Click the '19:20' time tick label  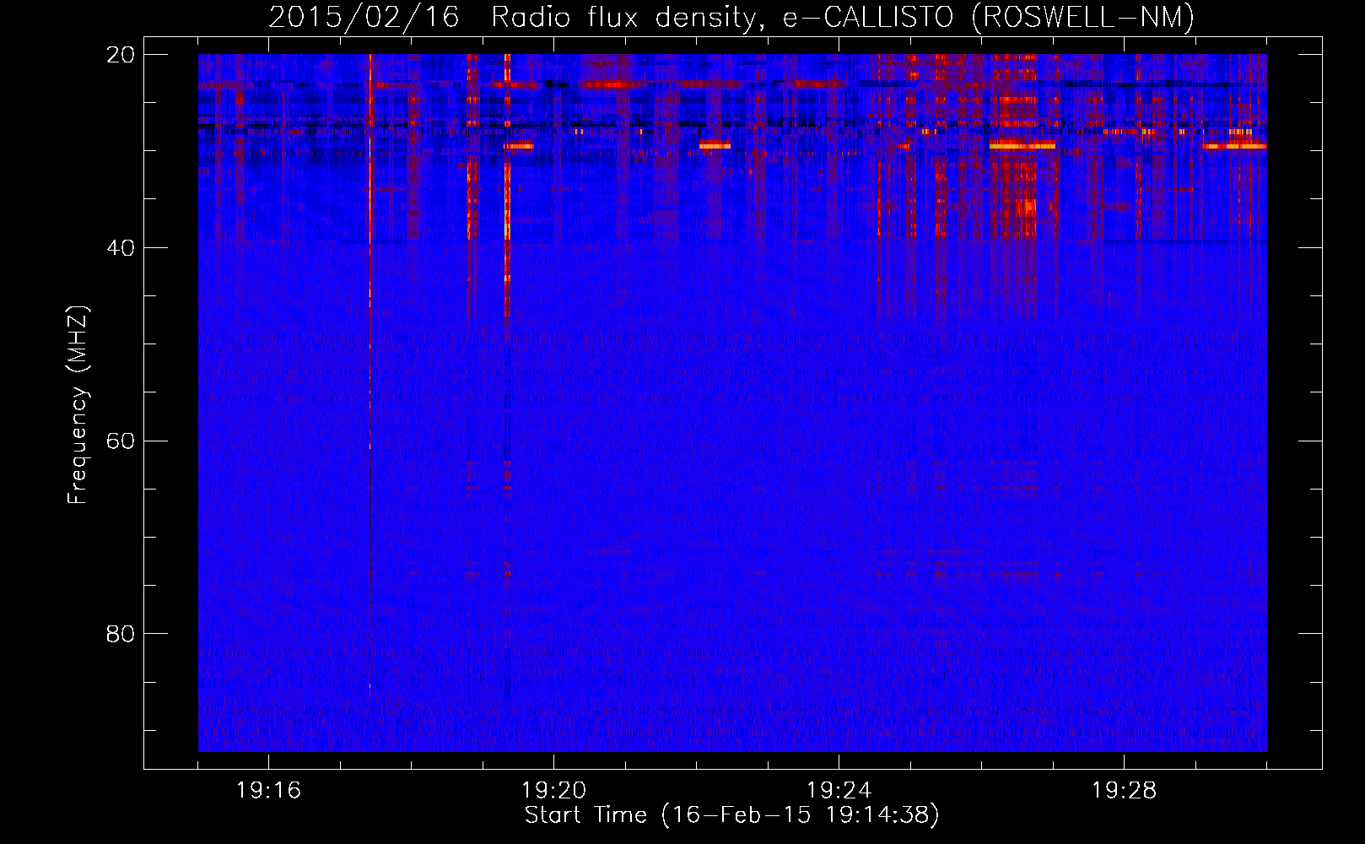[553, 791]
